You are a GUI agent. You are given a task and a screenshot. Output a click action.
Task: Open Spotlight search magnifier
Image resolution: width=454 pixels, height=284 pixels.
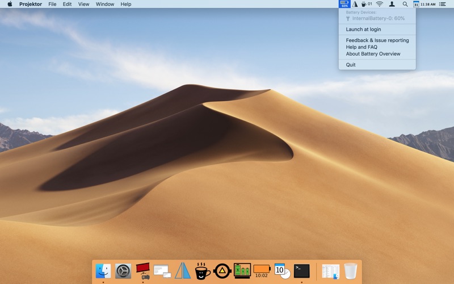[x=405, y=4]
